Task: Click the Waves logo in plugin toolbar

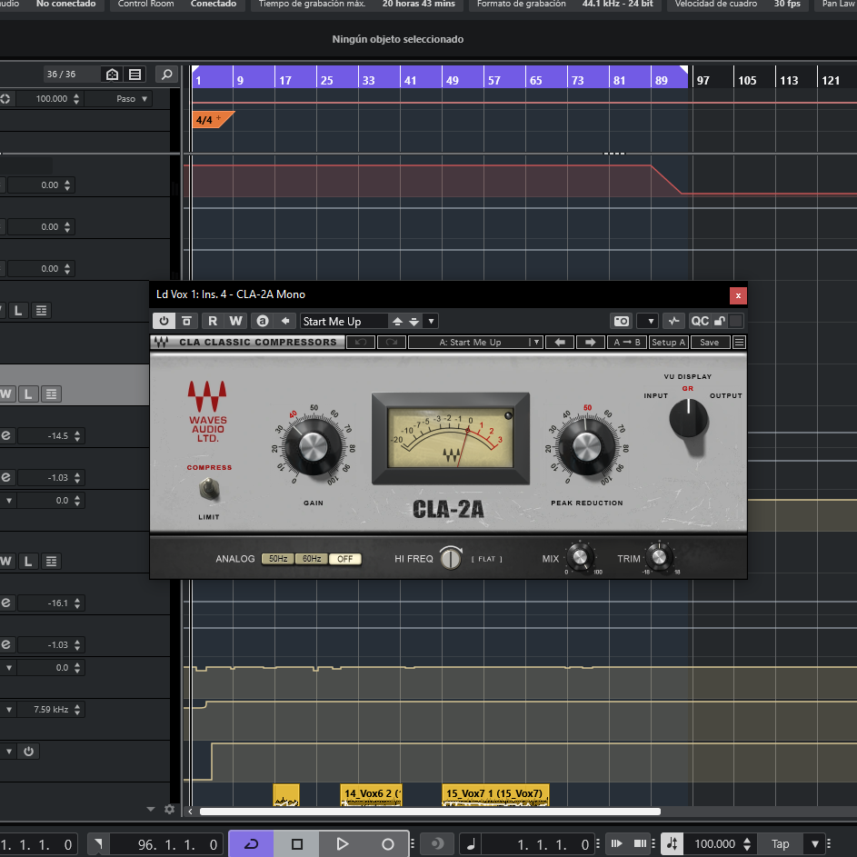Action: 161,342
